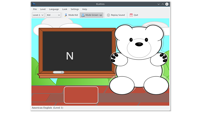Click the letter N on the blackboard
The width and height of the screenshot is (202, 113).
pyautogui.click(x=70, y=56)
